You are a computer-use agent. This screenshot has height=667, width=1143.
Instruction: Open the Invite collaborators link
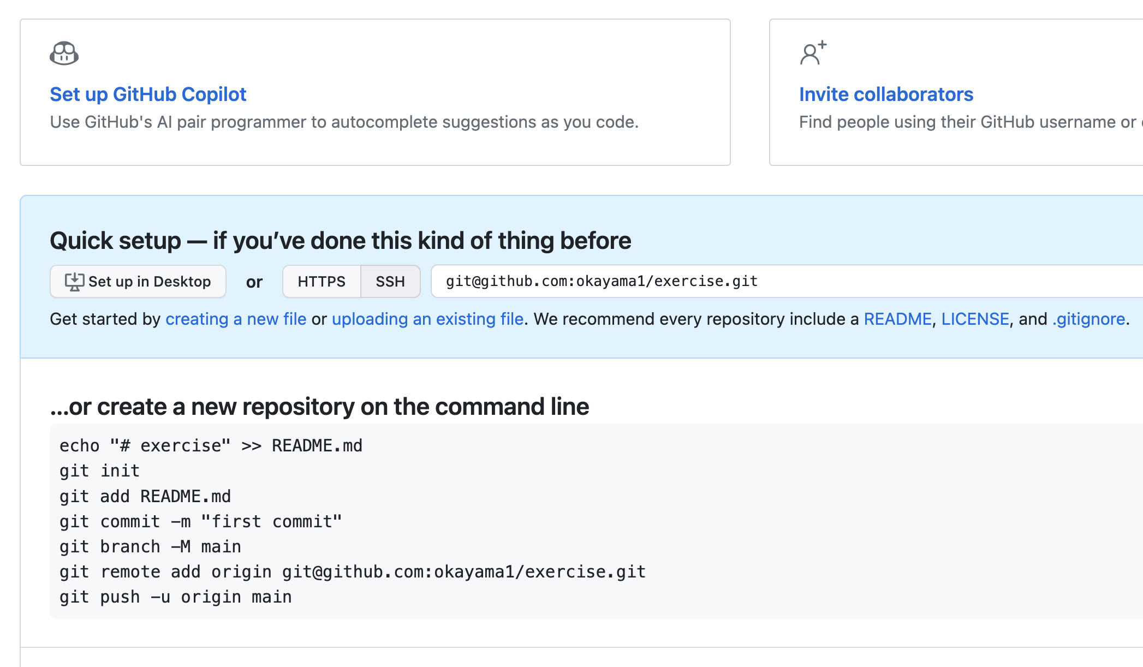point(886,94)
